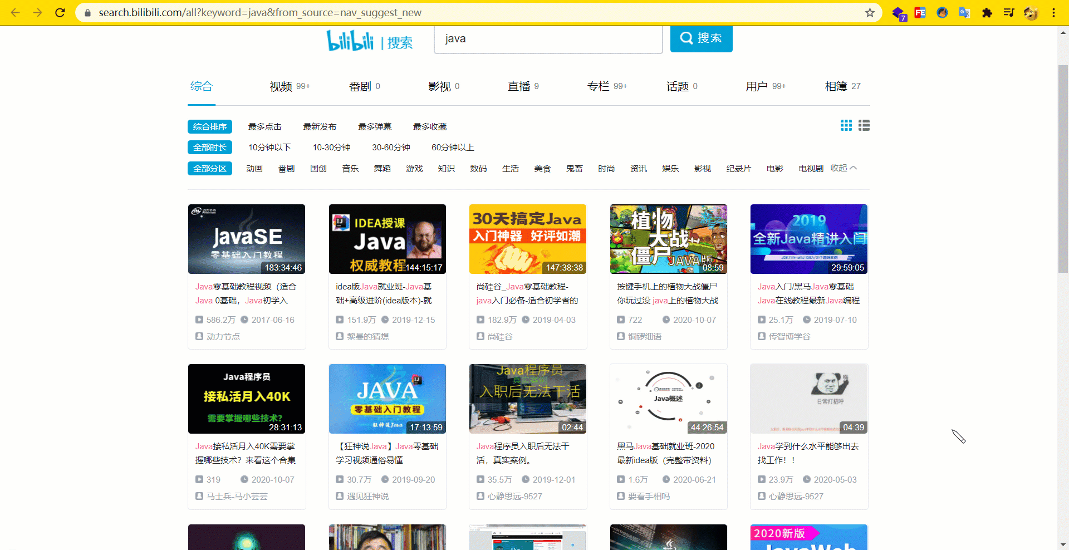Open the JavaSE 零基础入门教程 thumbnail
This screenshot has height=550, width=1069.
247,239
